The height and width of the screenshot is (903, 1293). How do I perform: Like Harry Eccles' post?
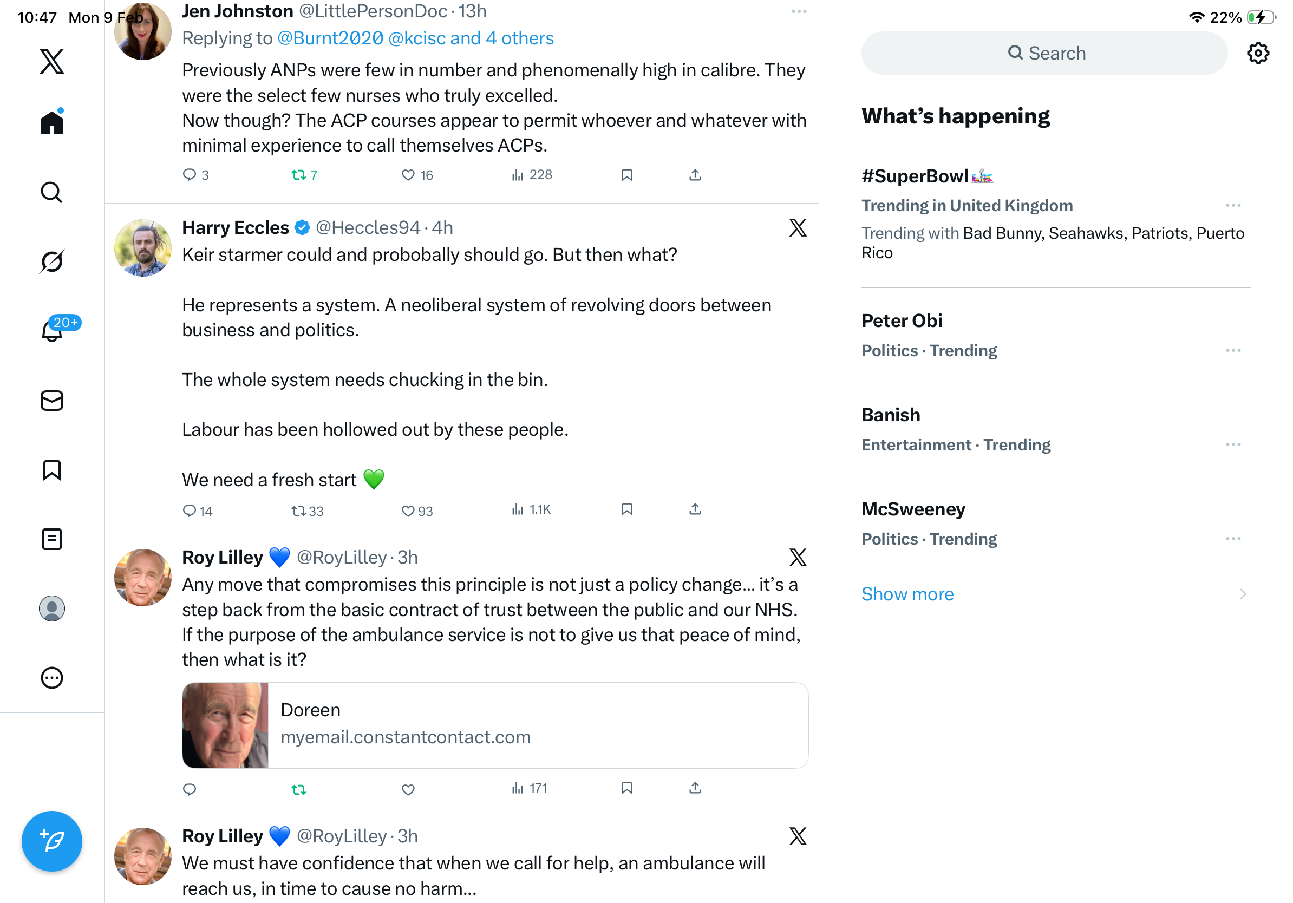point(408,511)
